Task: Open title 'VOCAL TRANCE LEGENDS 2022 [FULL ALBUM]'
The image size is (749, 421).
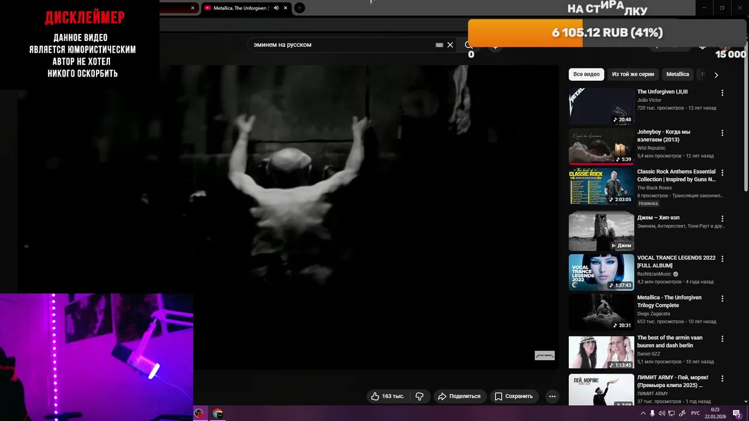Action: pyautogui.click(x=676, y=261)
